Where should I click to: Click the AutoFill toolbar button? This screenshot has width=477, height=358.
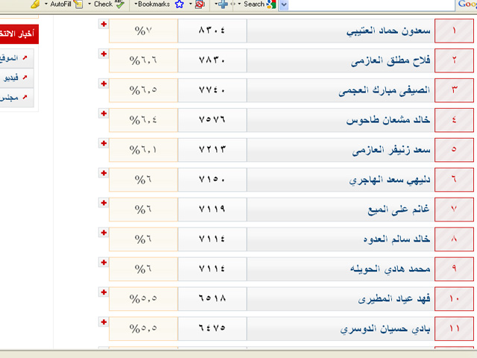click(60, 4)
